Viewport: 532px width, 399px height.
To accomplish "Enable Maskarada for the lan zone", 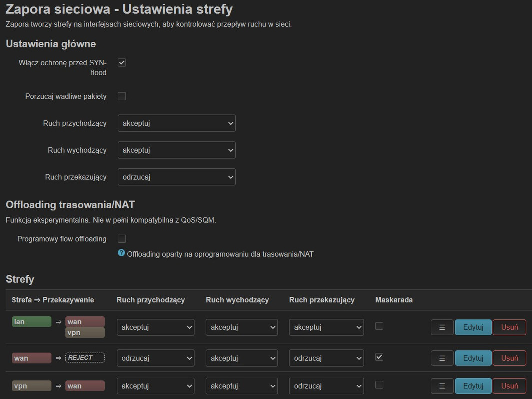I will [379, 326].
